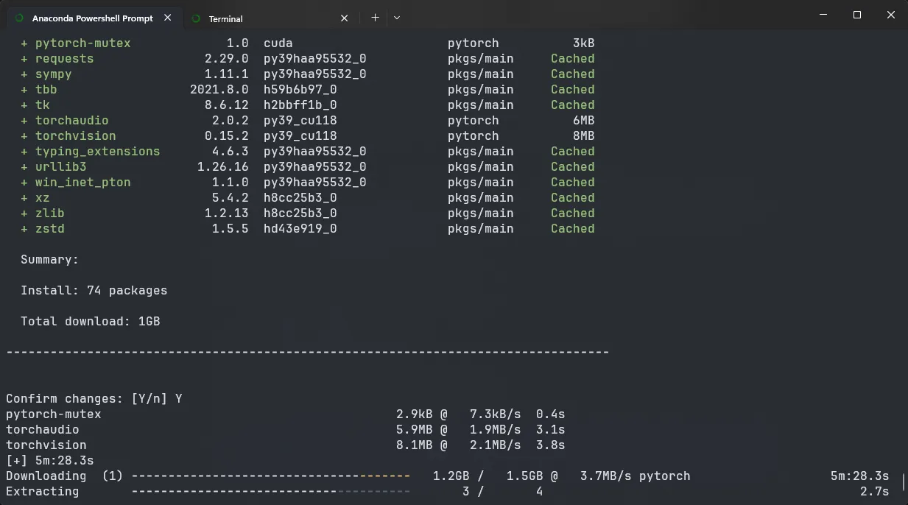
Task: Click the Terminal tab's icon
Action: 196,18
